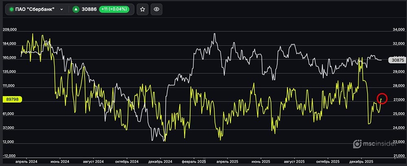Click the green status dot before ПАО
This screenshot has width=407, height=166.
(11, 9)
